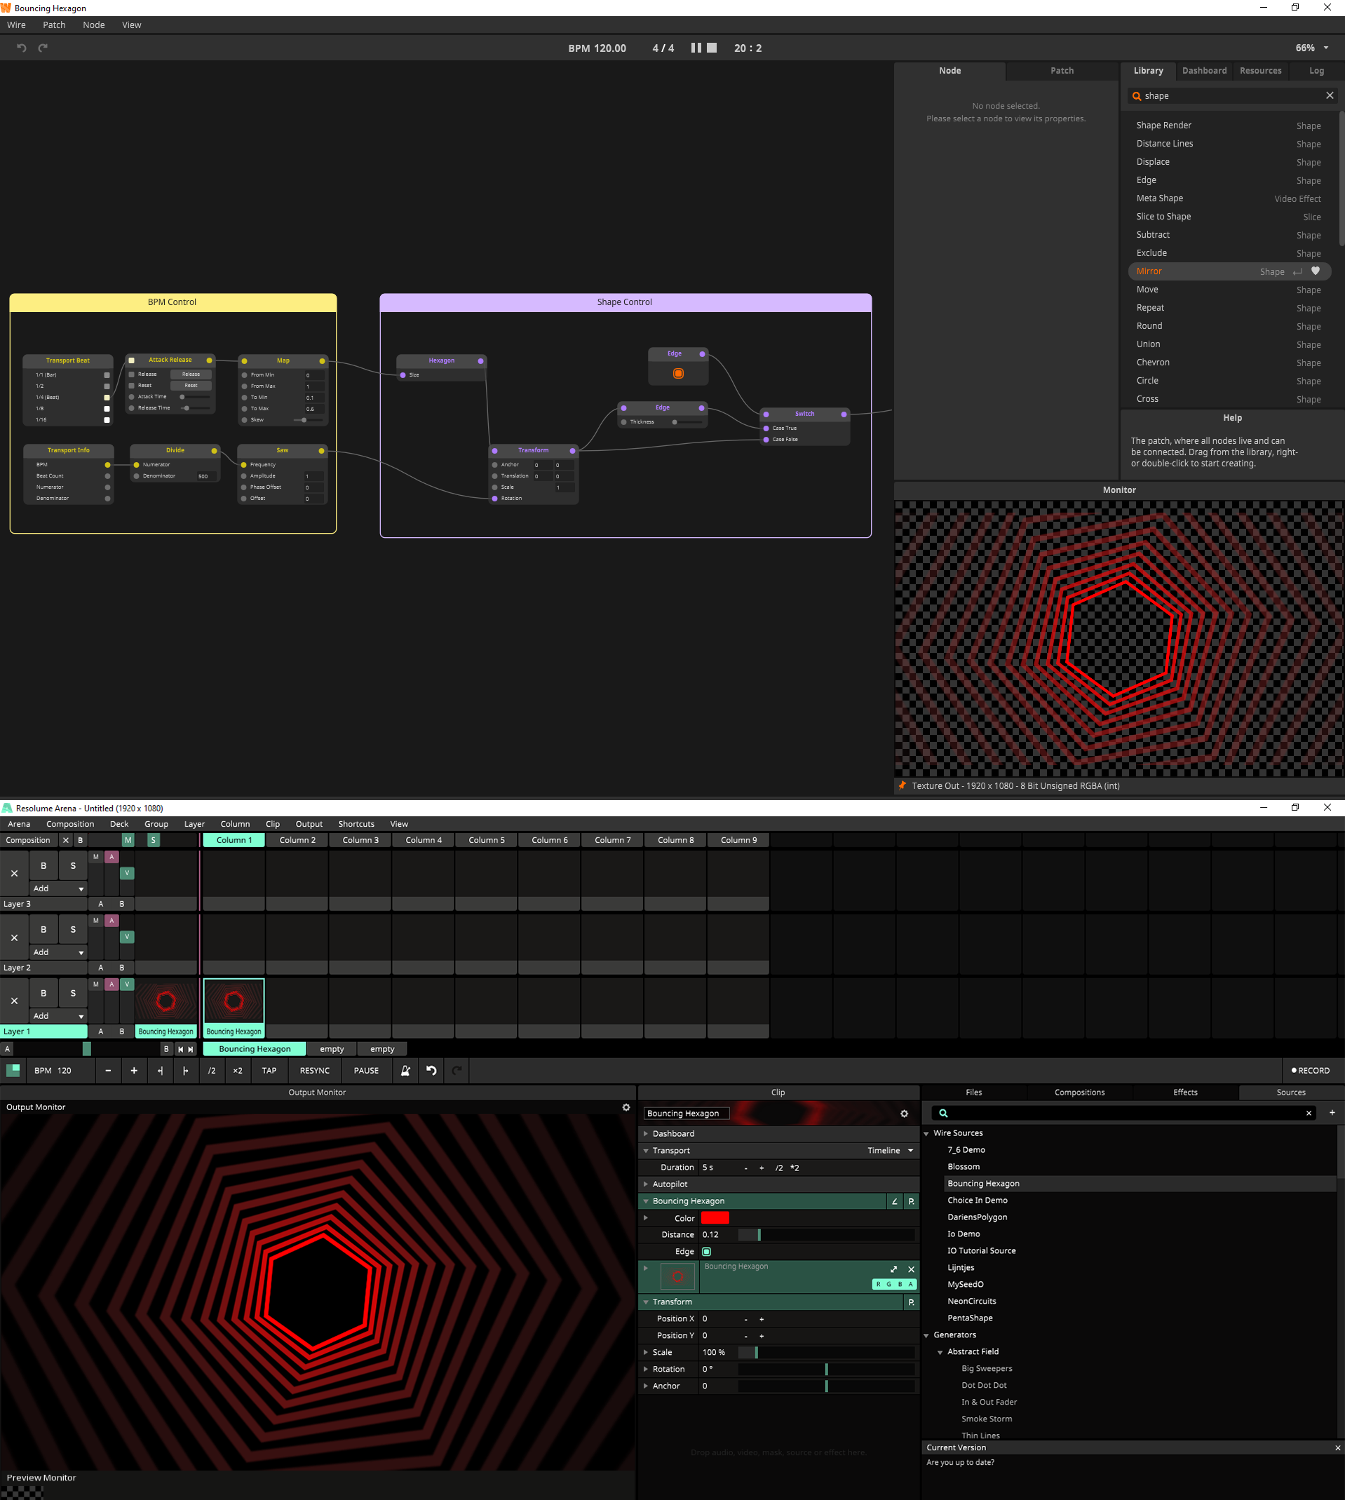
Task: Toggle Layer 1 Bypass B button
Action: pyautogui.click(x=43, y=993)
